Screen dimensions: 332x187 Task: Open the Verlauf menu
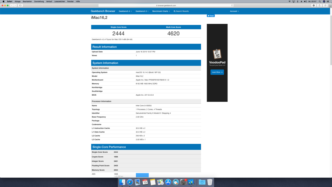pyautogui.click(x=49, y=1)
